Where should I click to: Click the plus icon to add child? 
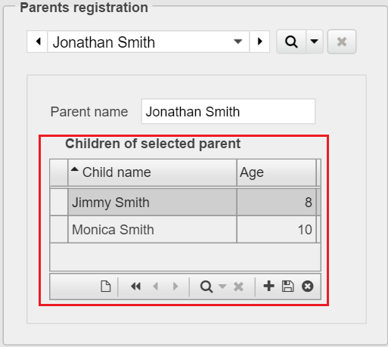268,286
